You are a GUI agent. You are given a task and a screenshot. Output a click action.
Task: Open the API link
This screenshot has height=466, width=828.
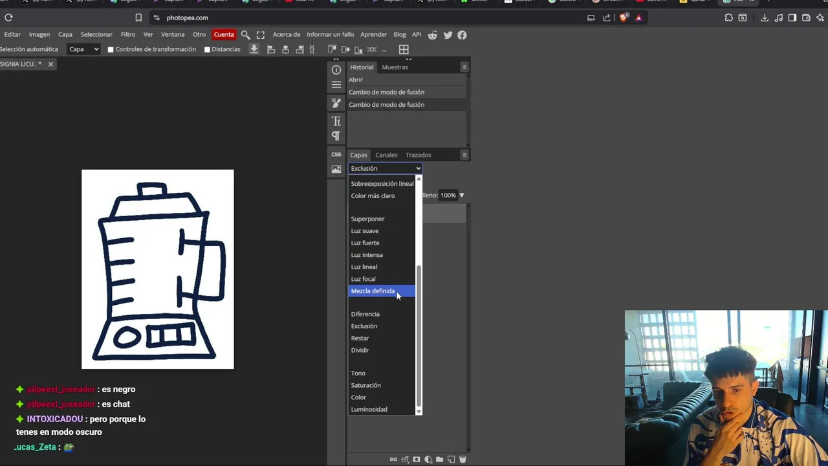click(417, 35)
